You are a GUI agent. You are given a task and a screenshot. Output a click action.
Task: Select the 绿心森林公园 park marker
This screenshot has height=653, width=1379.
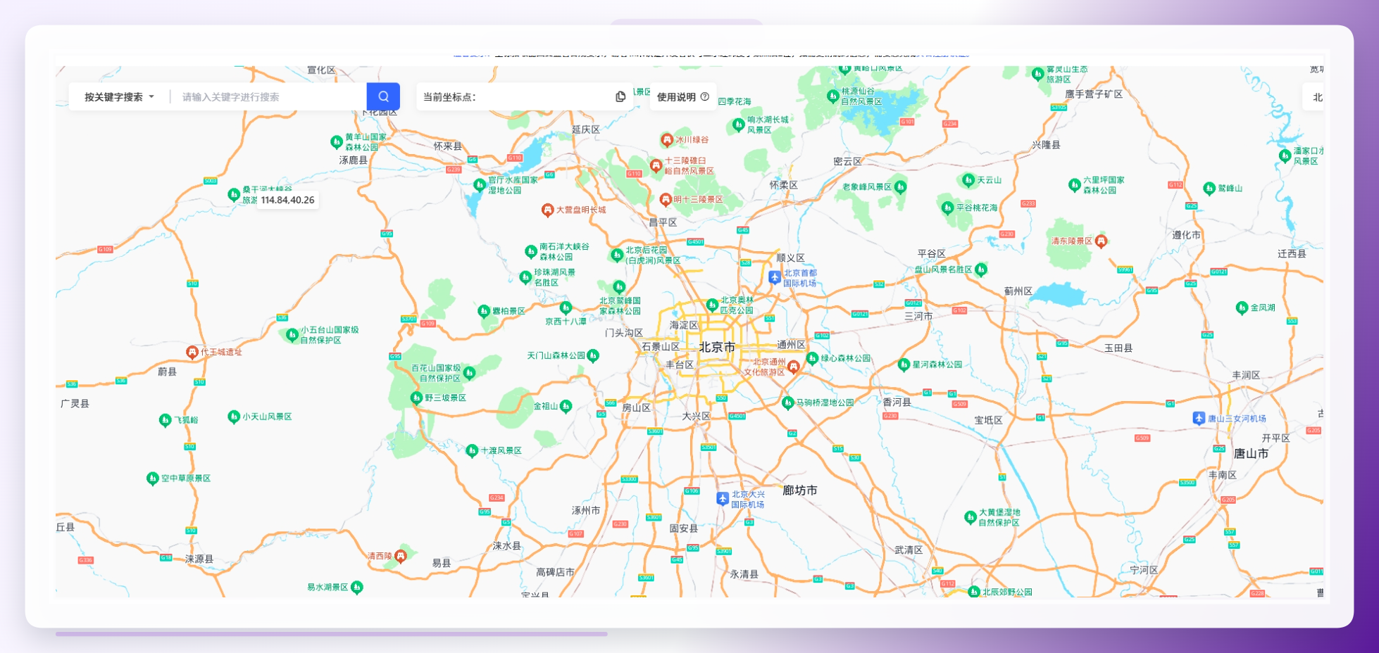[x=812, y=358]
